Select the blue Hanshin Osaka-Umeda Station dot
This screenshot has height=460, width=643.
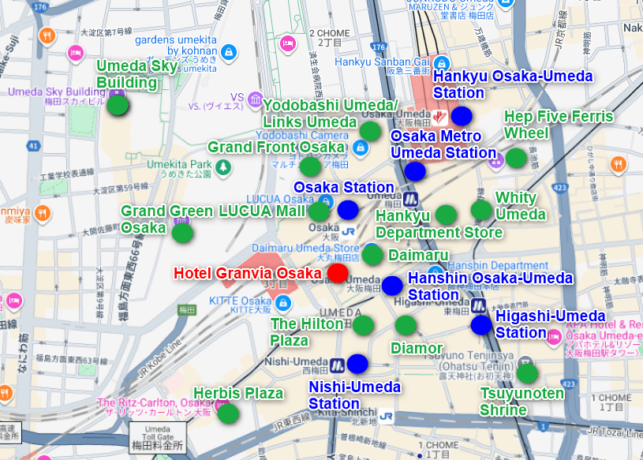pyautogui.click(x=392, y=286)
